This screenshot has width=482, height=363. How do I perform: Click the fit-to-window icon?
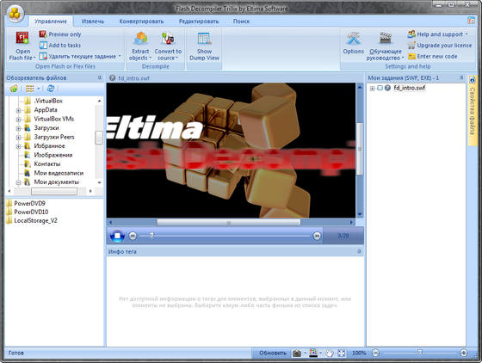tap(342, 354)
